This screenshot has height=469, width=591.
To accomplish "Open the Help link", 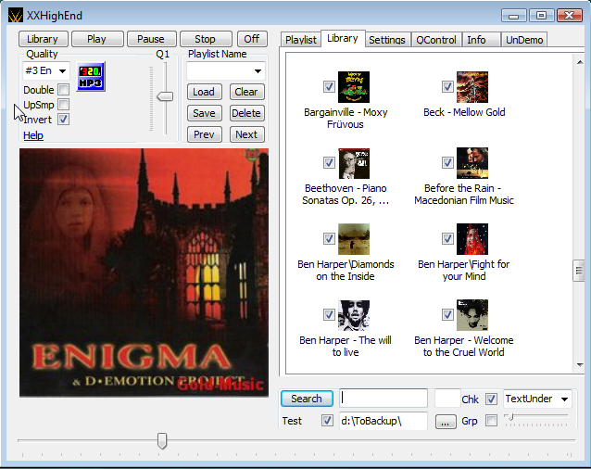I will point(33,135).
